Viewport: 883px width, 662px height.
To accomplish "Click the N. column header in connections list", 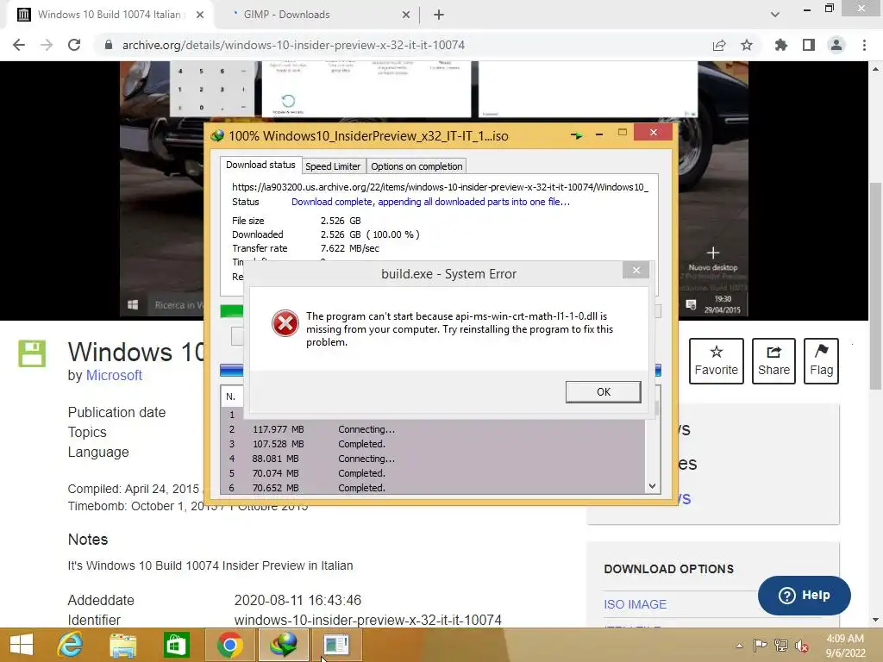I will pos(231,397).
